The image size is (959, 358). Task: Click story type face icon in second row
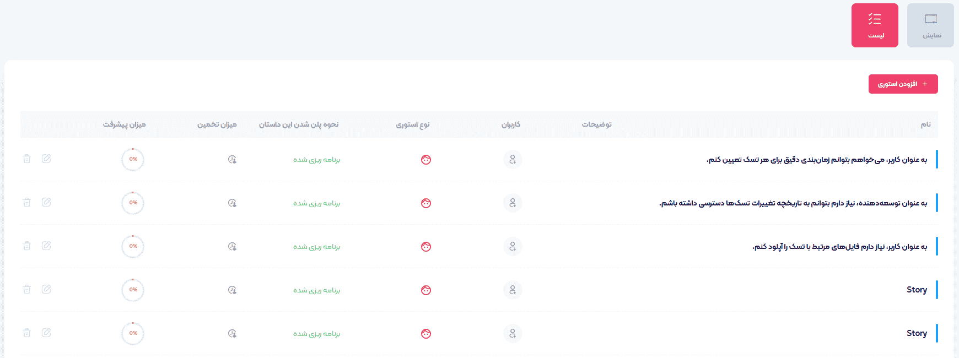[x=425, y=203]
